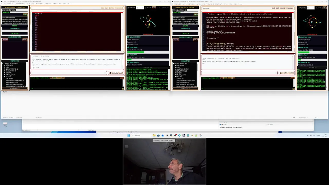Select the Big endian radio button

[267, 125]
